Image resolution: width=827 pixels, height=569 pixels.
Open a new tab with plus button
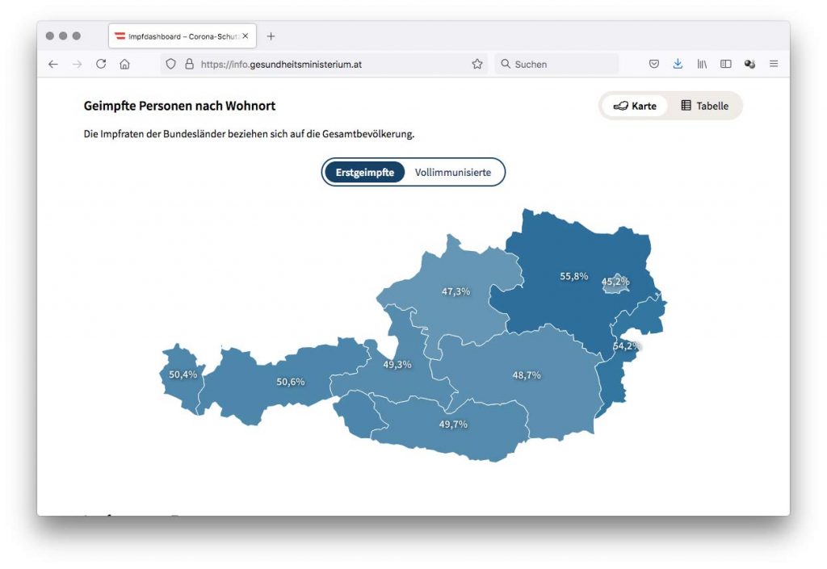pos(271,36)
